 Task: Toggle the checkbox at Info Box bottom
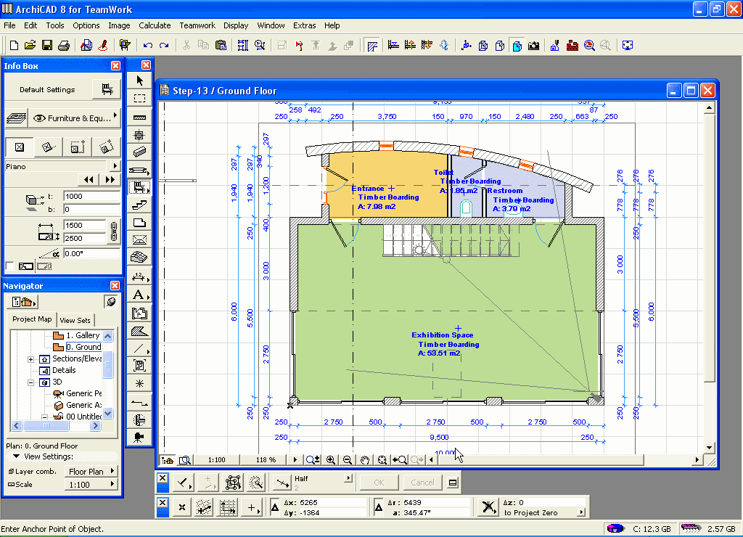(9, 266)
